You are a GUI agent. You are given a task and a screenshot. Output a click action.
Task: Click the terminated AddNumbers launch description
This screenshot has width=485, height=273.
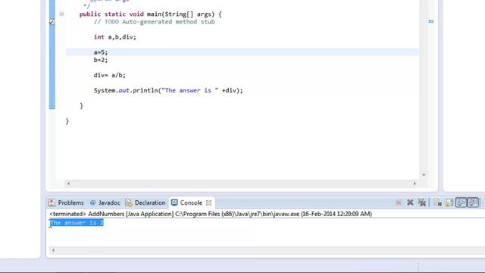[x=211, y=214]
